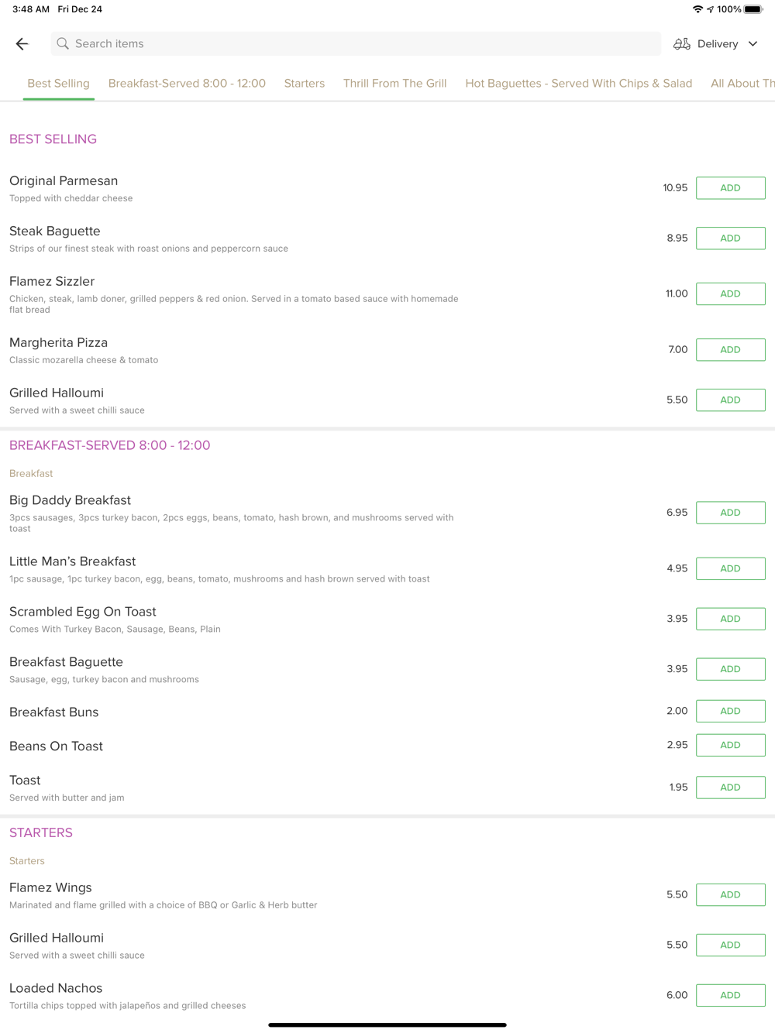Expand the Delivery dropdown chevron
775x1033 pixels.
(753, 44)
